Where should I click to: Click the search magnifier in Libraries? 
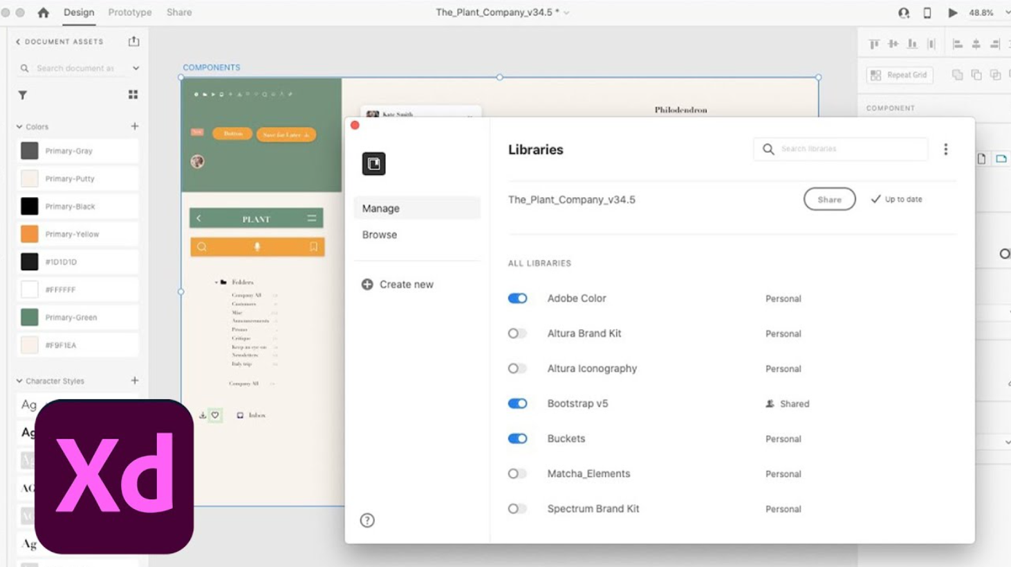point(768,149)
